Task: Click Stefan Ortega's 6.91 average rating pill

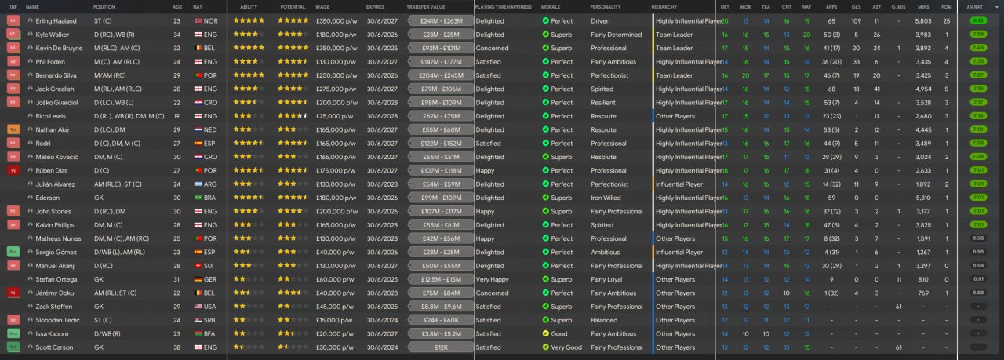Action: [x=977, y=279]
